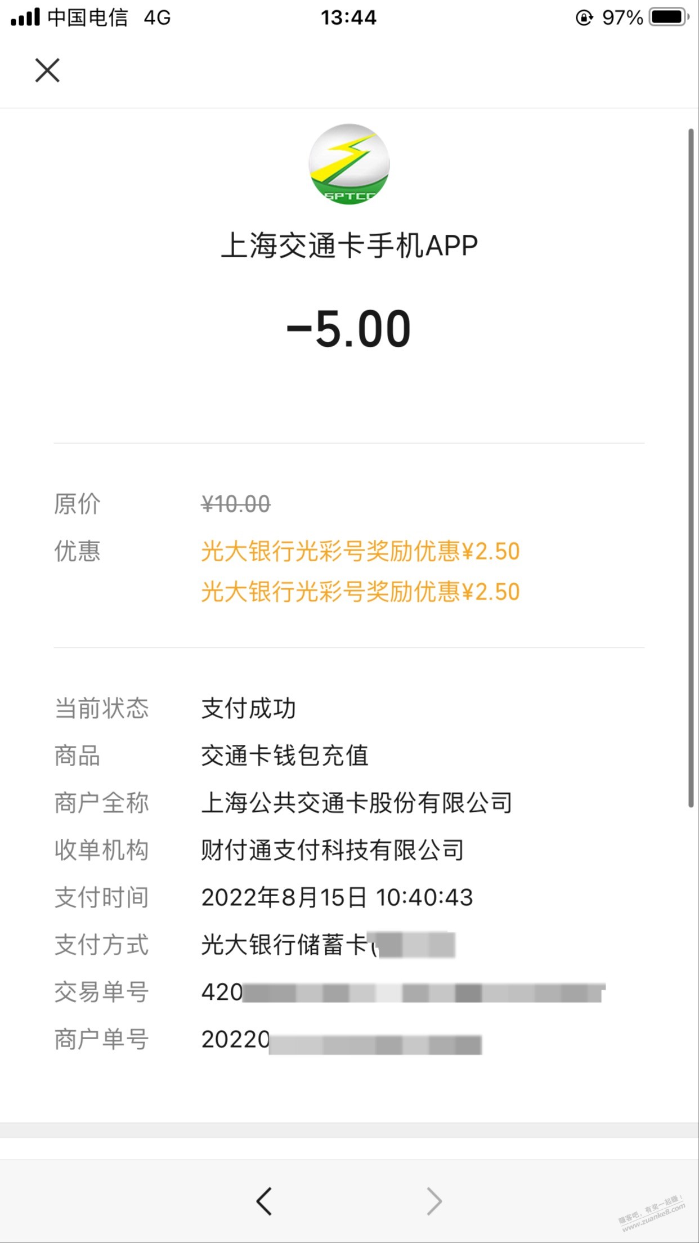699x1243 pixels.
Task: Tap the 上海公共交通卡股份有限公司 merchant full name
Action: pyautogui.click(x=357, y=803)
